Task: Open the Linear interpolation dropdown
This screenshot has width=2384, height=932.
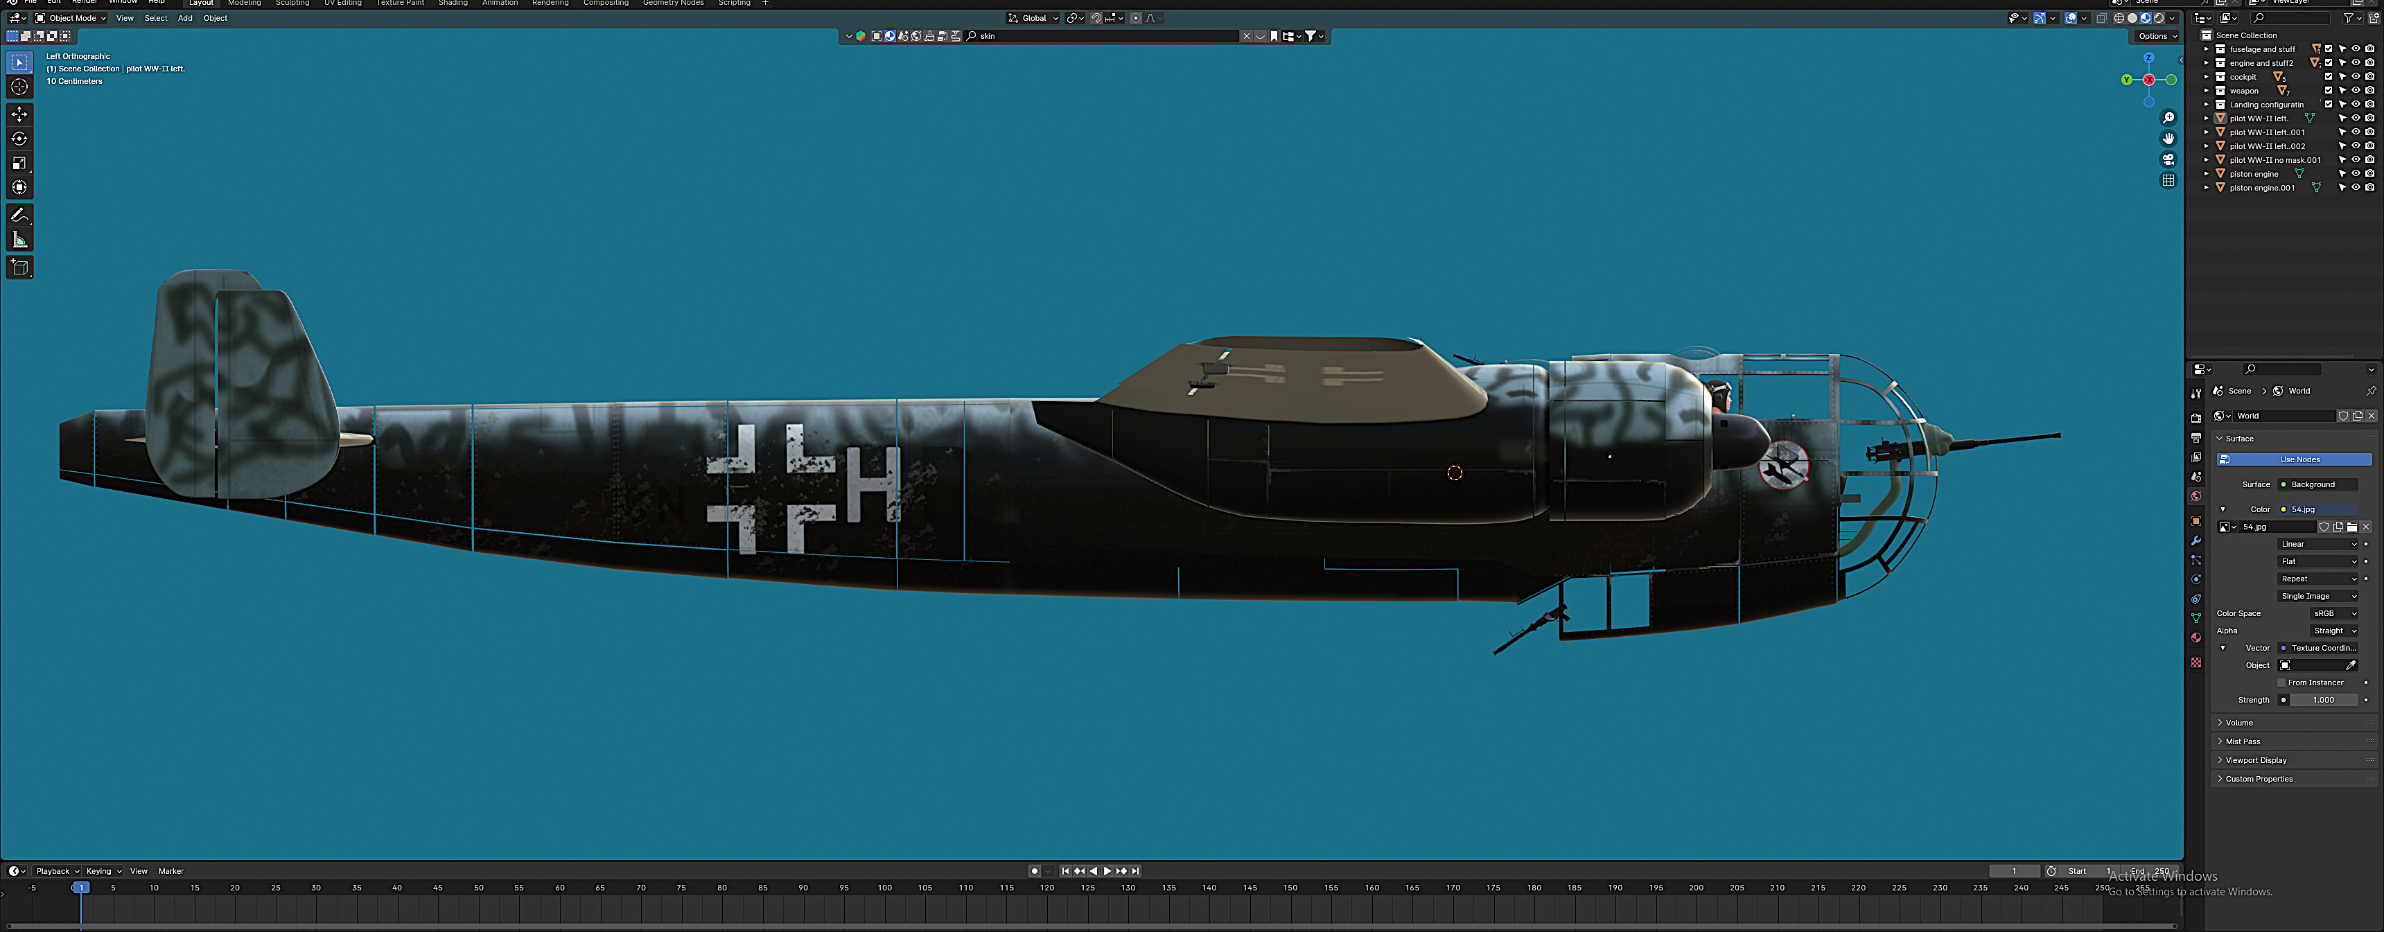Action: [2318, 544]
